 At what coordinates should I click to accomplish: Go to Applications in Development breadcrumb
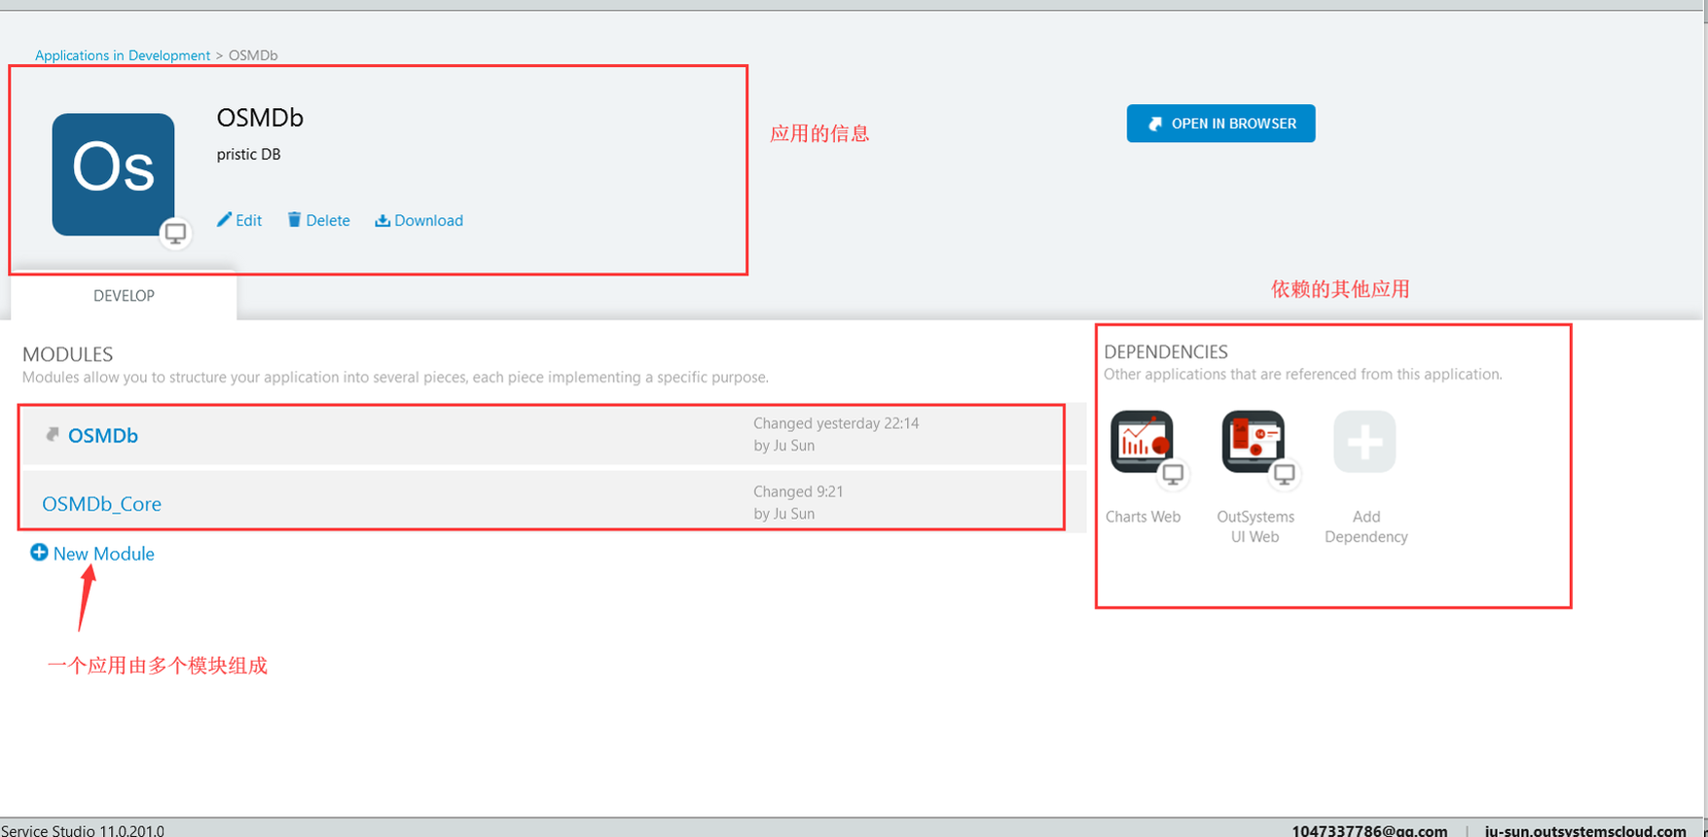coord(123,55)
